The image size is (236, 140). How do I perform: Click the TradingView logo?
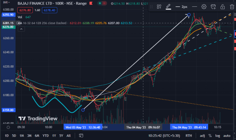click(x=38, y=118)
